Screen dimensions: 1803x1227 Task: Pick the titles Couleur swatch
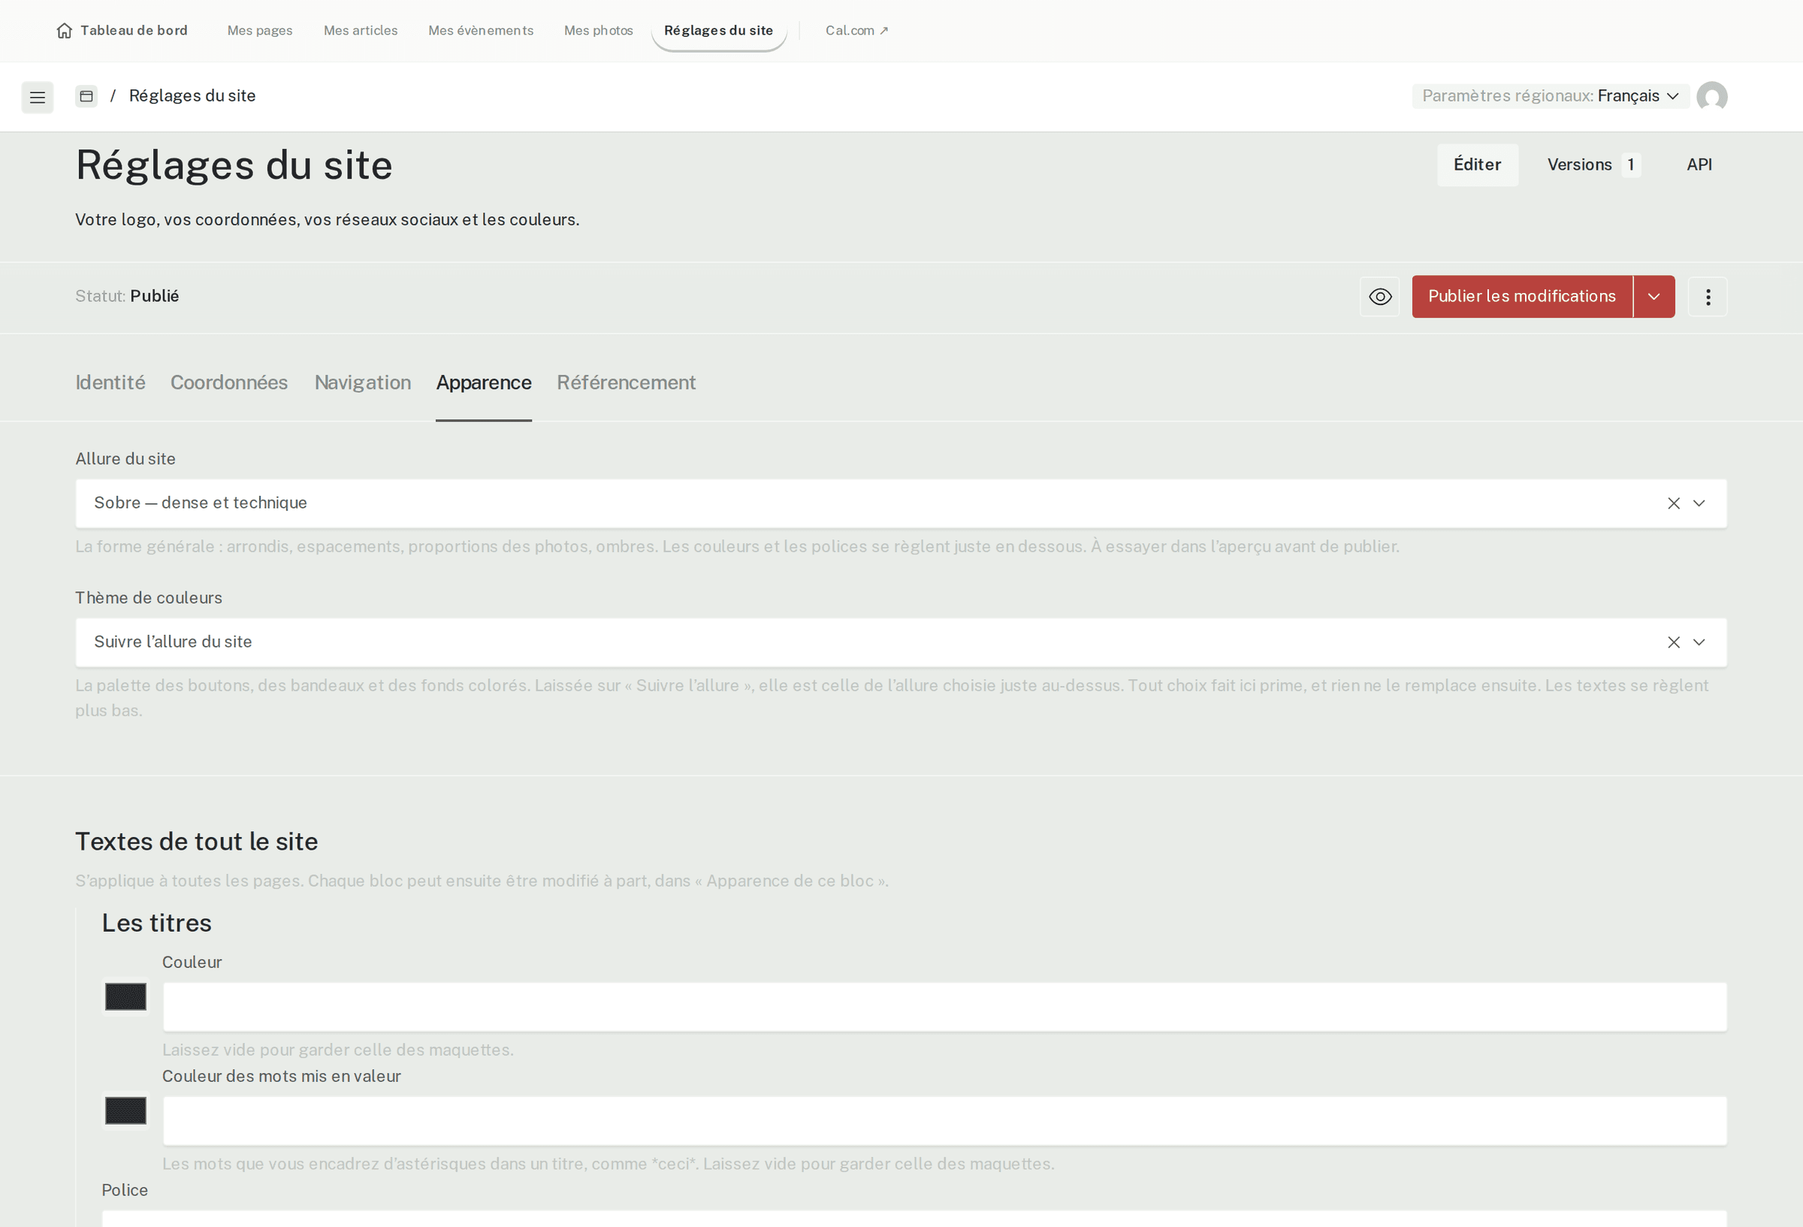125,996
